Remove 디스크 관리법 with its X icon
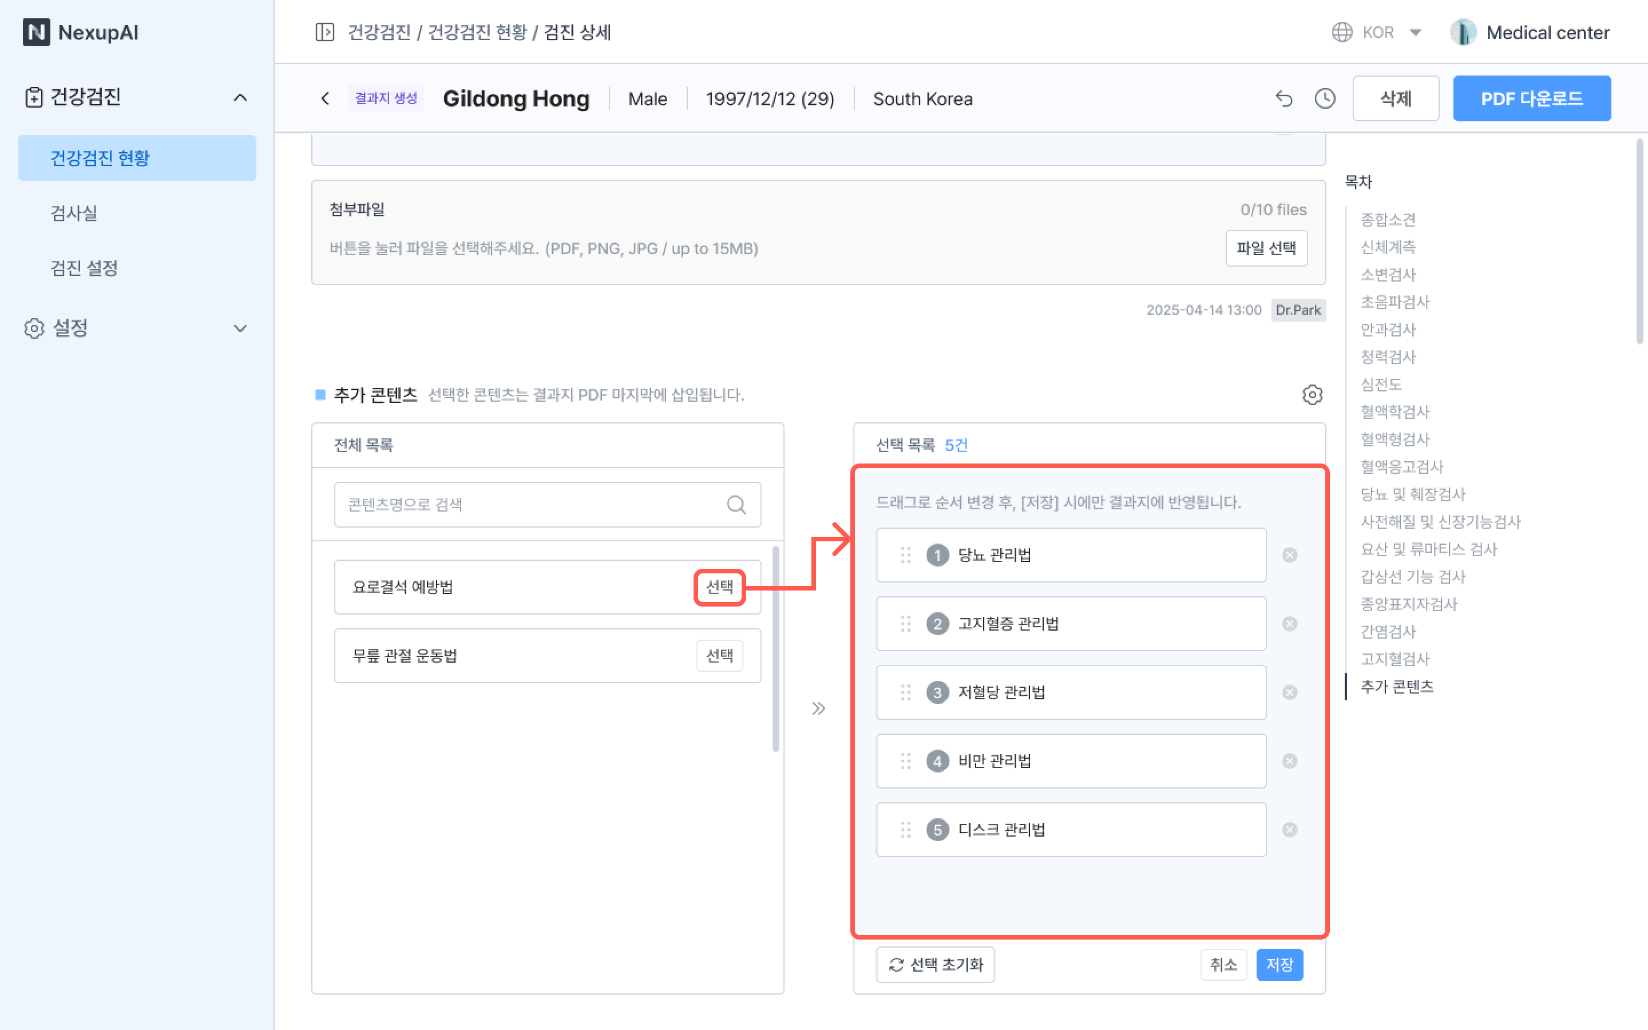This screenshot has height=1030, width=1648. point(1290,830)
